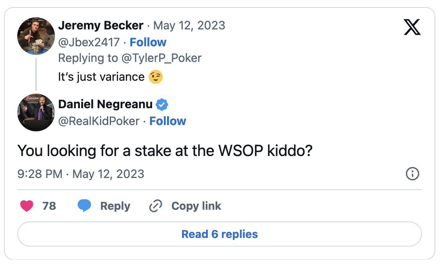Click the Jeremy Becker display name

coord(101,25)
